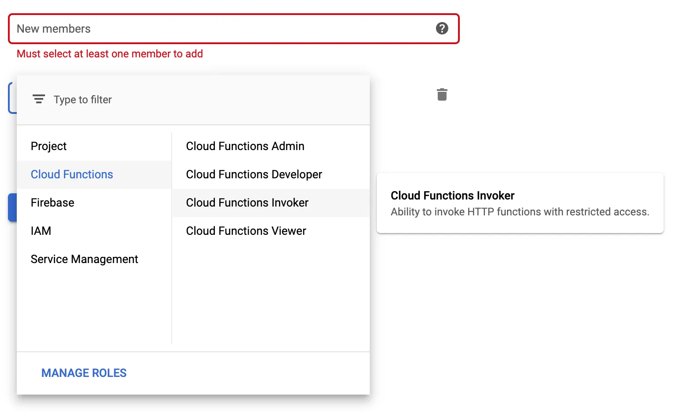
Task: Open the Firebase role category
Action: [53, 203]
